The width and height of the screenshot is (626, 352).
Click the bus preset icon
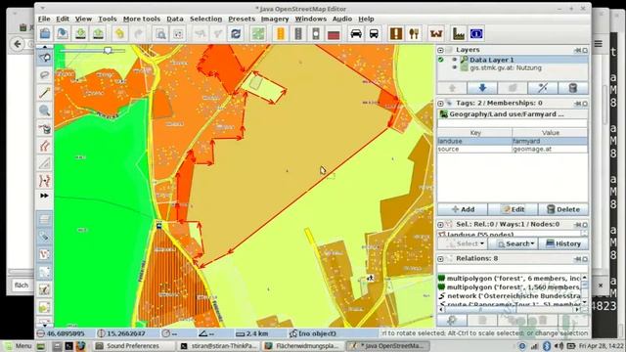pos(374,34)
